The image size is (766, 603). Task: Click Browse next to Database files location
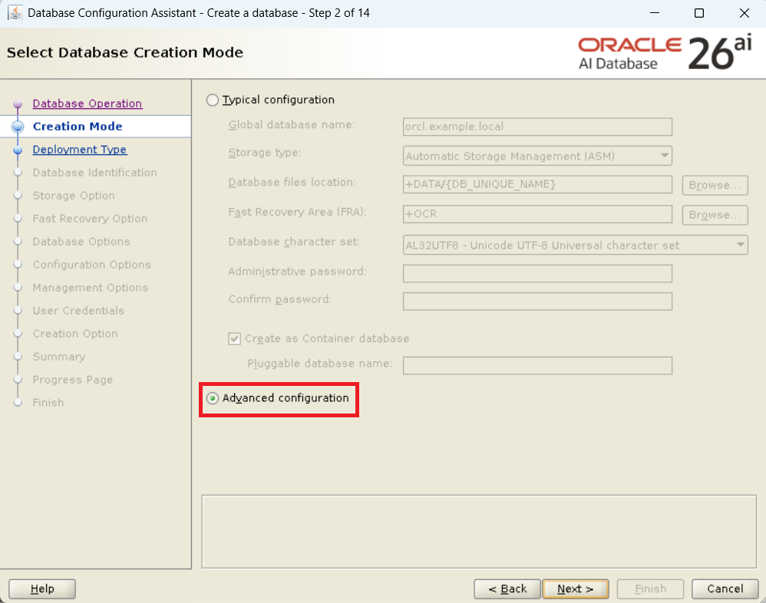coord(714,185)
